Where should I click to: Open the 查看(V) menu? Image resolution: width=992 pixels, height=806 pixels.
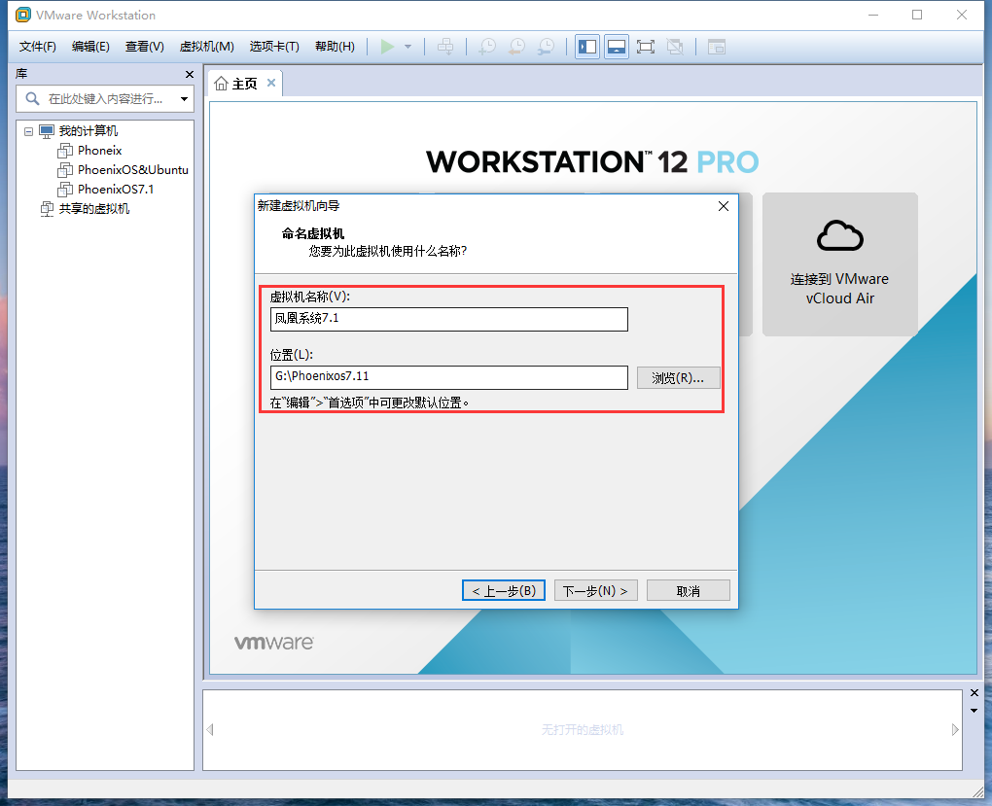pos(144,47)
